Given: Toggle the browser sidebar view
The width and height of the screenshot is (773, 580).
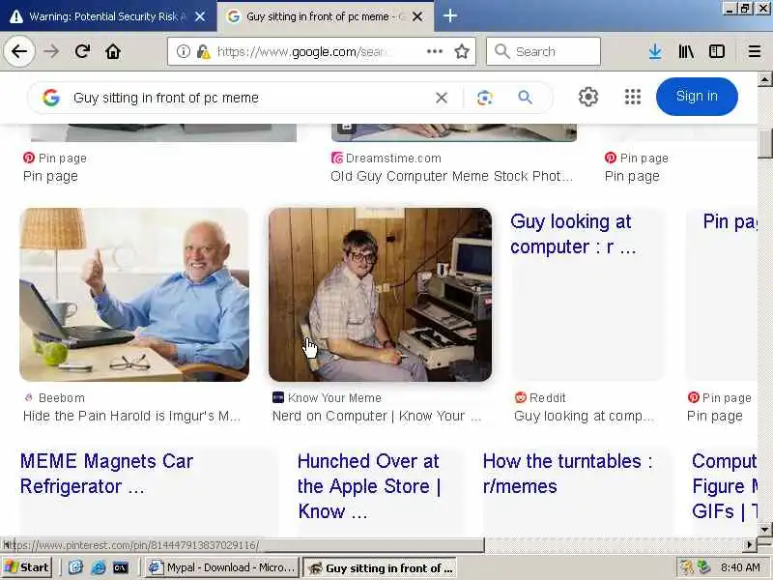Looking at the screenshot, I should [716, 51].
